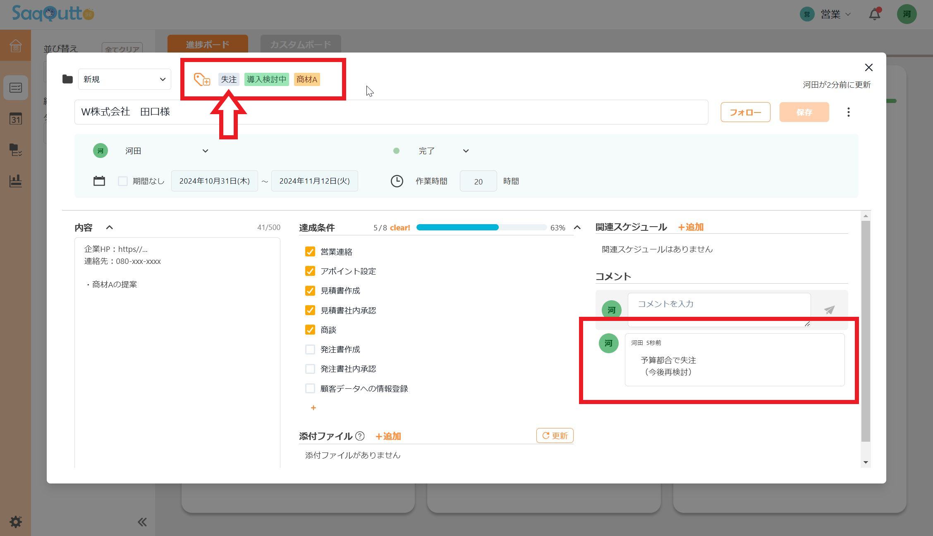Click the home icon in the sidebar
This screenshot has width=933, height=536.
pyautogui.click(x=15, y=46)
